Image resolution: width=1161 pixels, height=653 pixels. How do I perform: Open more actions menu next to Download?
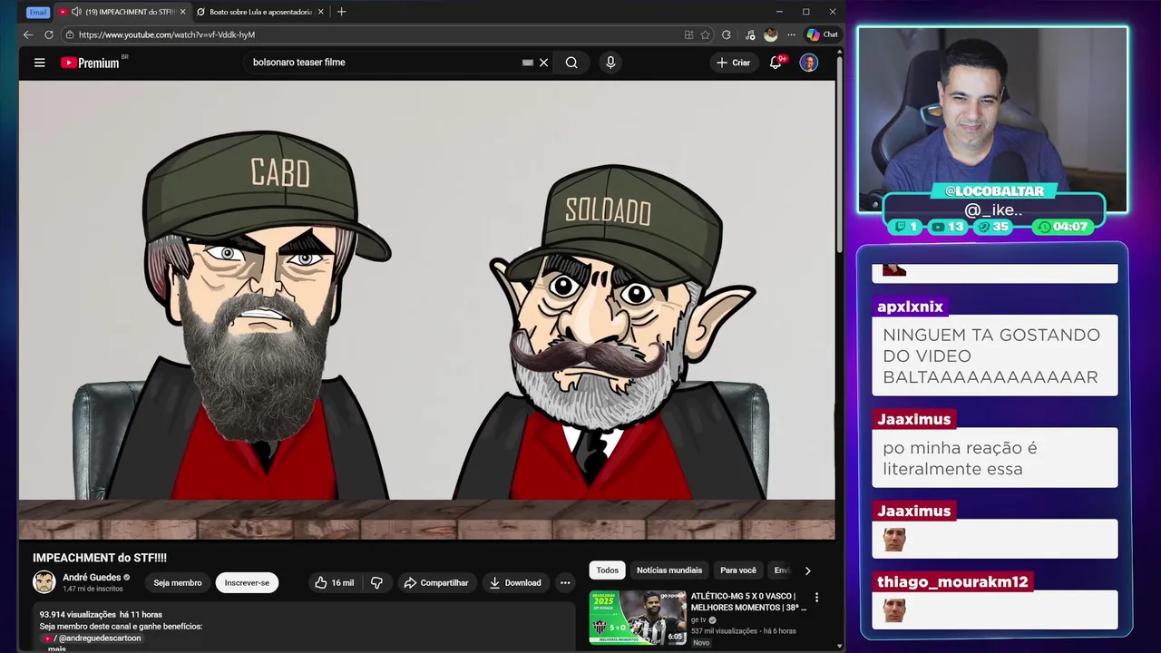565,582
